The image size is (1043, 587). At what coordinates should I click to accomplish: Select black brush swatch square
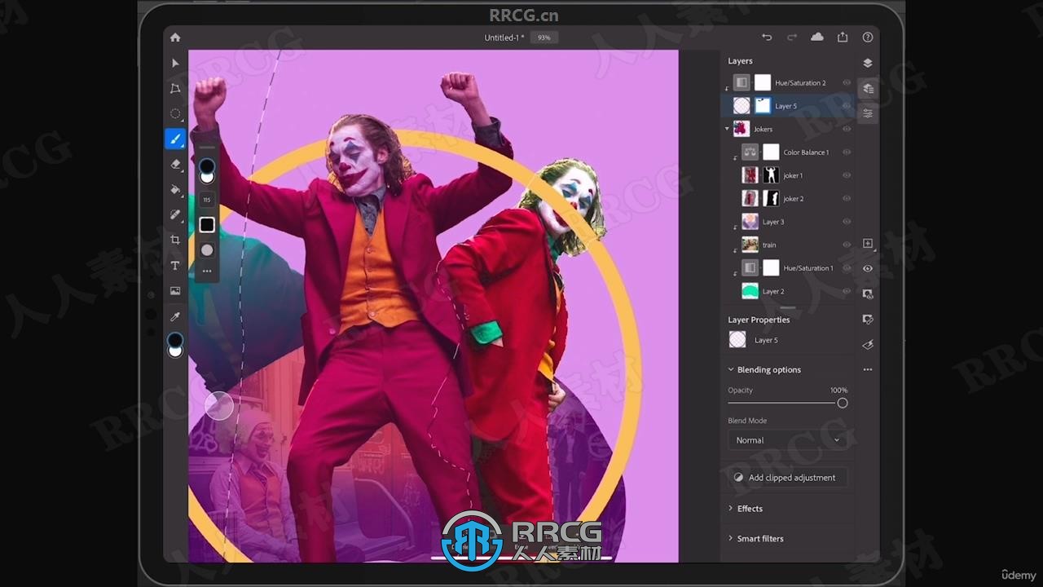pos(207,225)
